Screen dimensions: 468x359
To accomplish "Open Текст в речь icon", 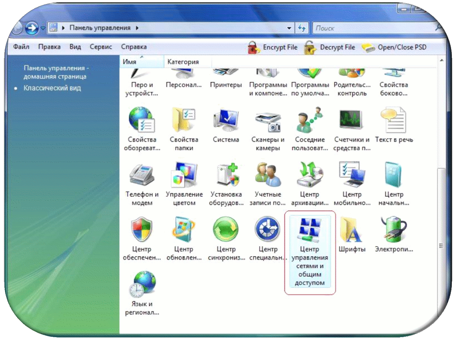I will [394, 120].
